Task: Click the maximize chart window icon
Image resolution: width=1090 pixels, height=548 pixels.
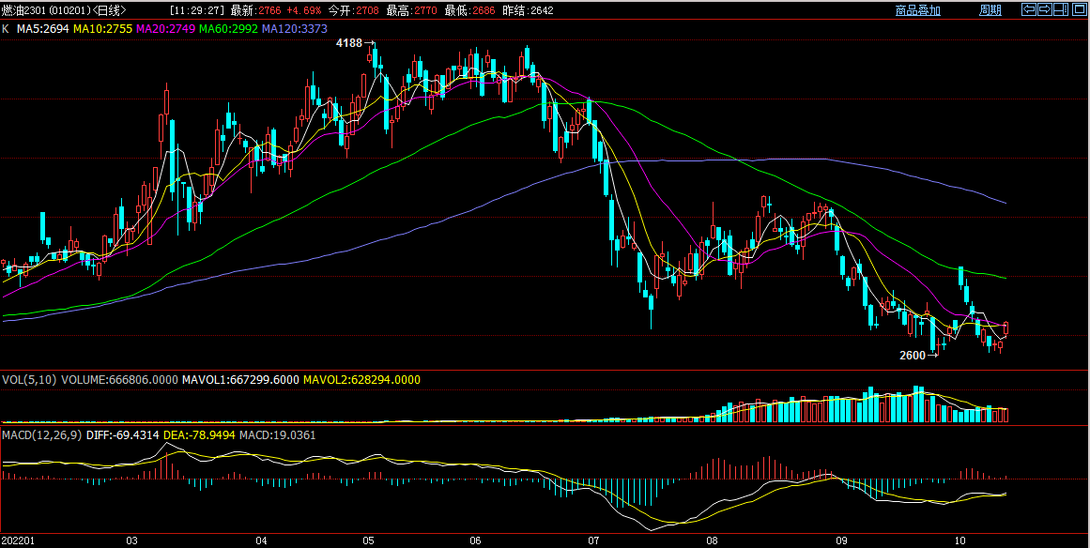Action: tap(1080, 9)
